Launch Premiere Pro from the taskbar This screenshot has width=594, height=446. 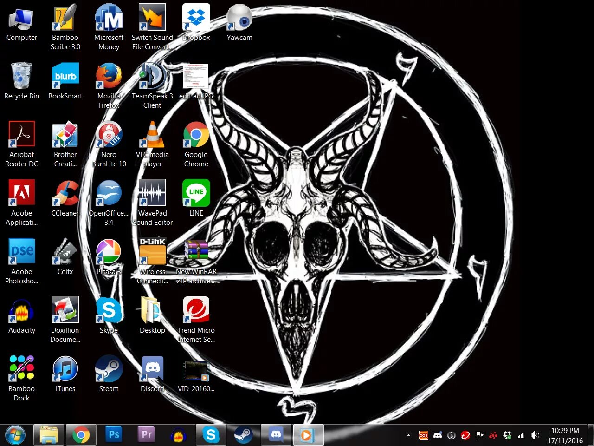point(146,435)
